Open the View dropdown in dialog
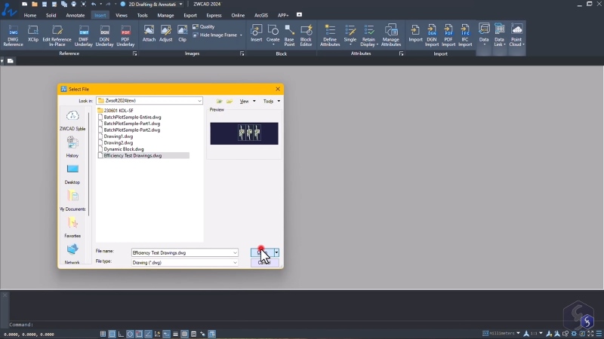The height and width of the screenshot is (339, 604). pyautogui.click(x=248, y=101)
